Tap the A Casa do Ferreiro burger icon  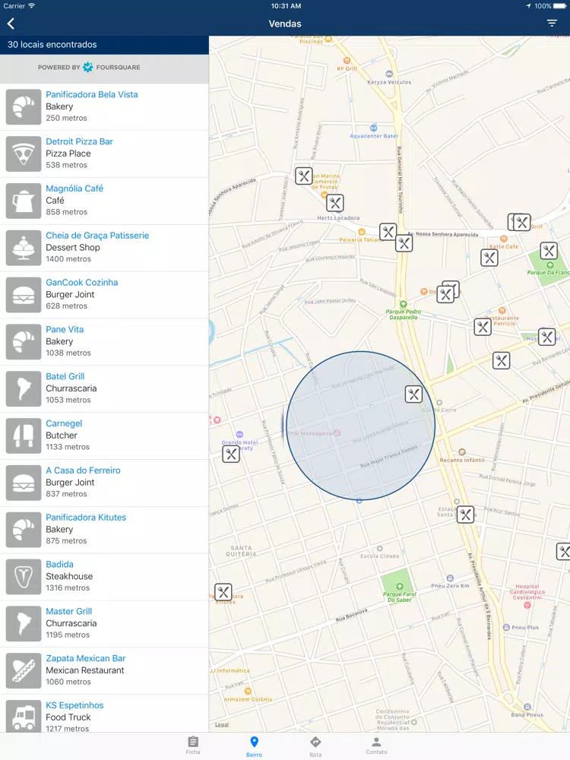click(x=24, y=483)
